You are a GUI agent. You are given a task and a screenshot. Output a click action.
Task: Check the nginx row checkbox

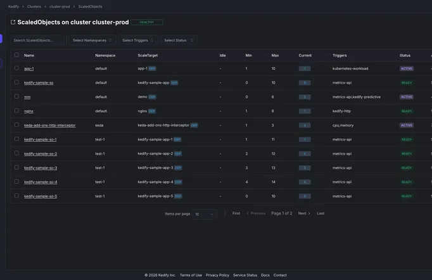[16, 110]
